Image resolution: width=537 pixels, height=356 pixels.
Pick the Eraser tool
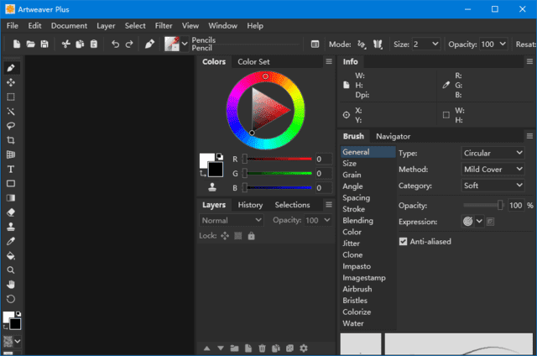(x=11, y=212)
